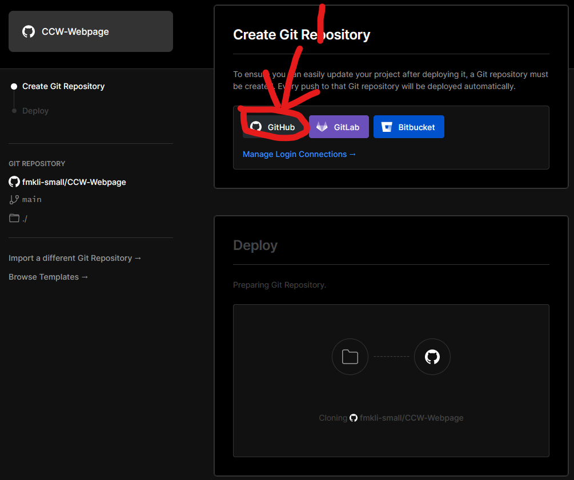This screenshot has height=480, width=574.
Task: Click the GIT REPOSITORY section label
Action: click(x=37, y=164)
